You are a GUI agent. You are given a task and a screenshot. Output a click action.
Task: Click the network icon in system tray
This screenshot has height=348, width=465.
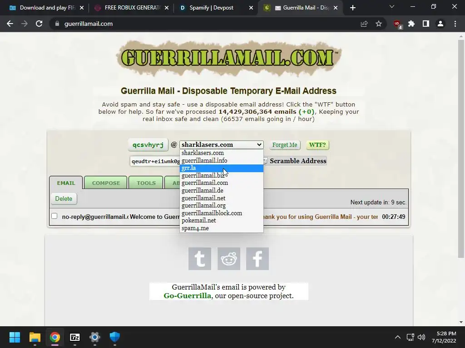click(411, 337)
